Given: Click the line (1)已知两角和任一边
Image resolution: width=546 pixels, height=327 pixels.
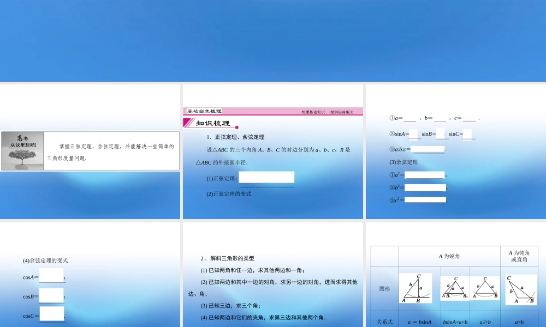Looking at the screenshot, I should tap(252, 270).
